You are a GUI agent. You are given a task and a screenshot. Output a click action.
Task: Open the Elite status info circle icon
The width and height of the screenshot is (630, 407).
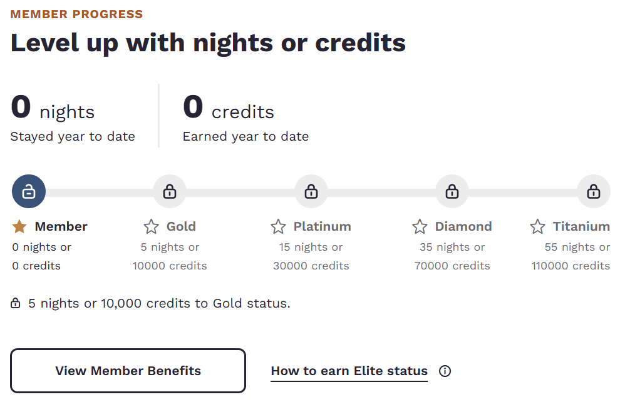click(x=445, y=371)
